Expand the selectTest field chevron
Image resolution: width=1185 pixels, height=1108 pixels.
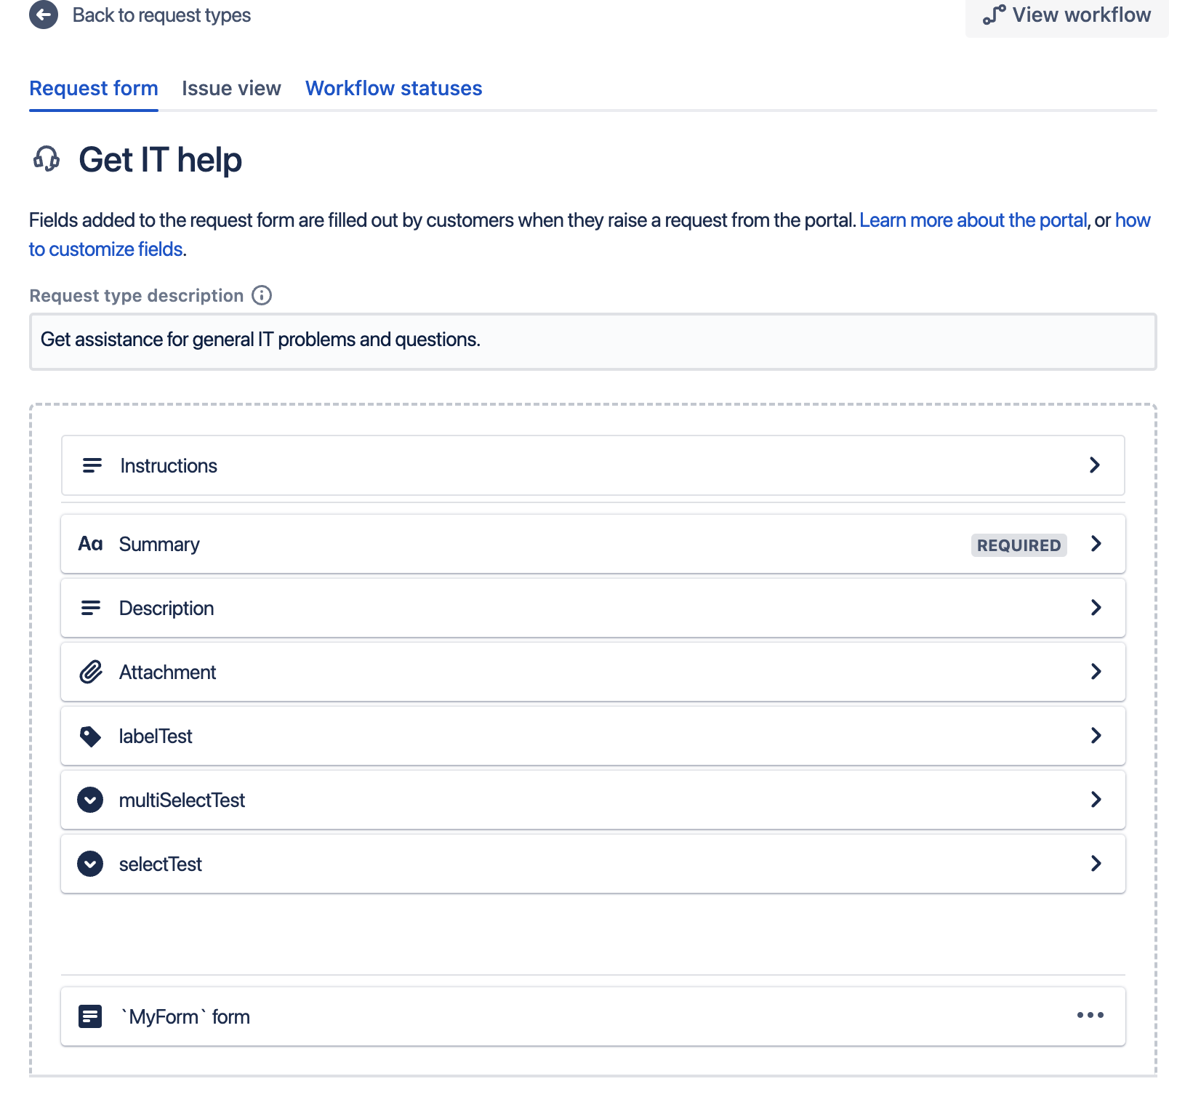pyautogui.click(x=1096, y=864)
